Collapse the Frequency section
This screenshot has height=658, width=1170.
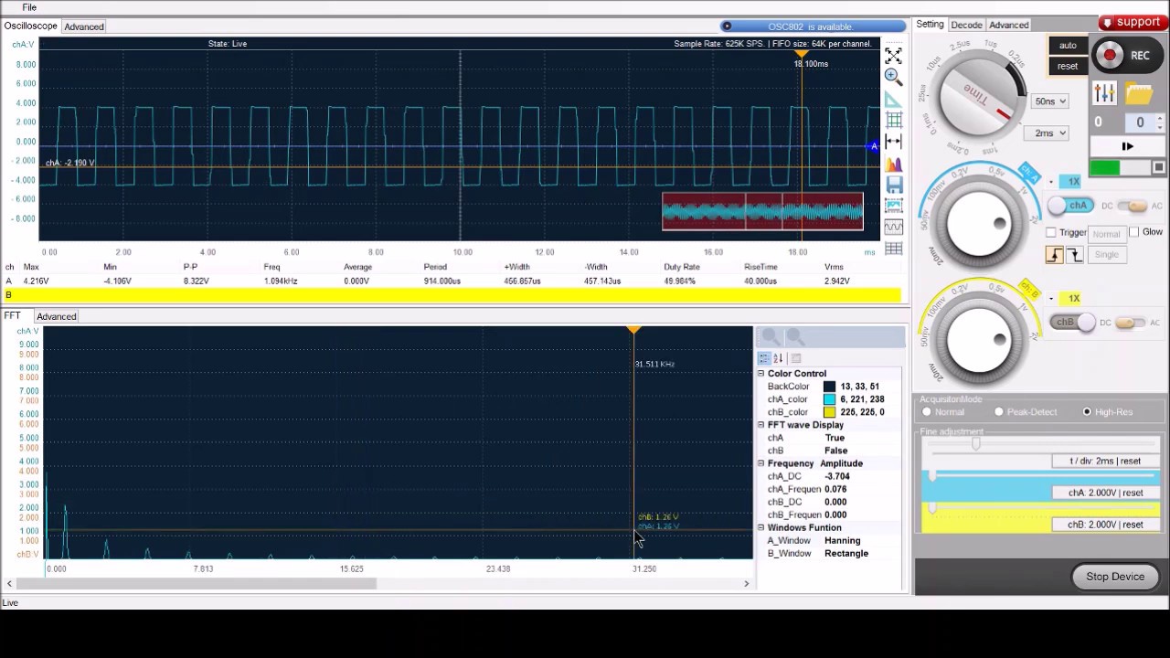tap(760, 463)
